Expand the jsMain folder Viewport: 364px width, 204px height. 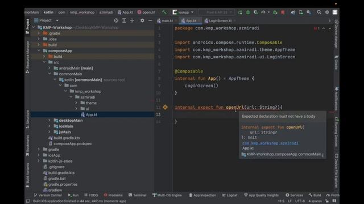(x=49, y=132)
